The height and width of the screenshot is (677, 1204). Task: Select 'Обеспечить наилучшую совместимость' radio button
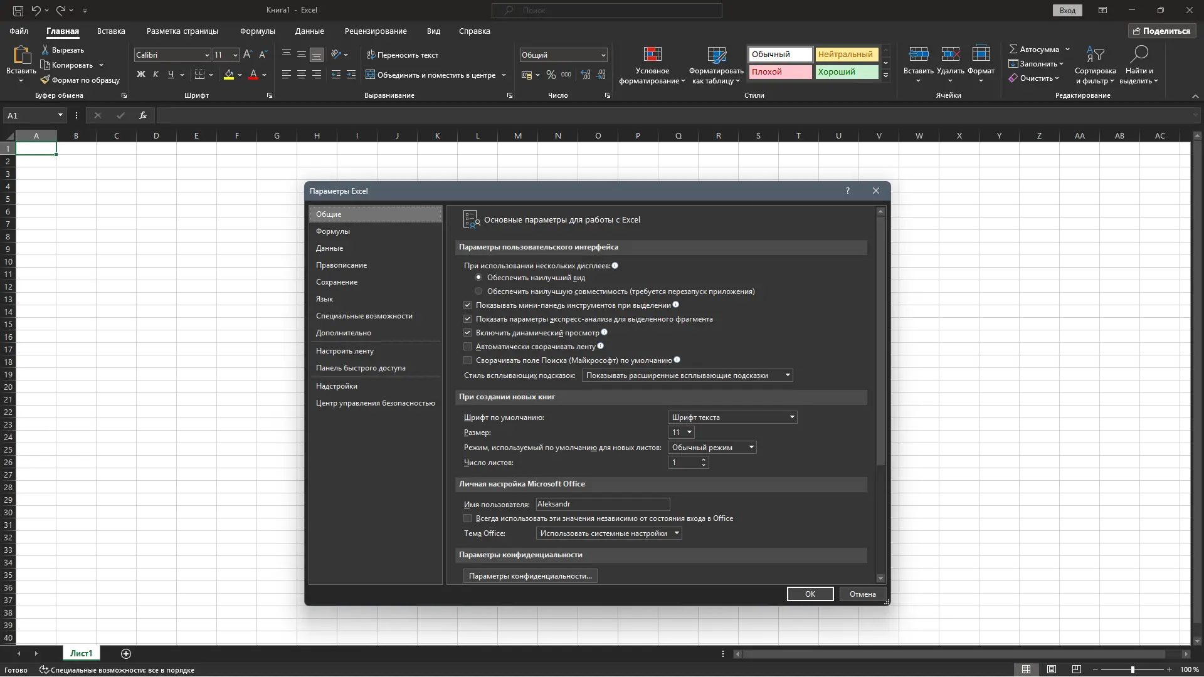478,291
